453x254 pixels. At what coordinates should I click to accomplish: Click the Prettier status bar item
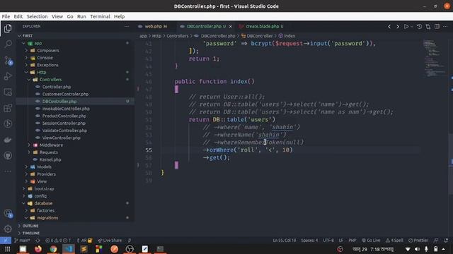pyautogui.click(x=418, y=240)
